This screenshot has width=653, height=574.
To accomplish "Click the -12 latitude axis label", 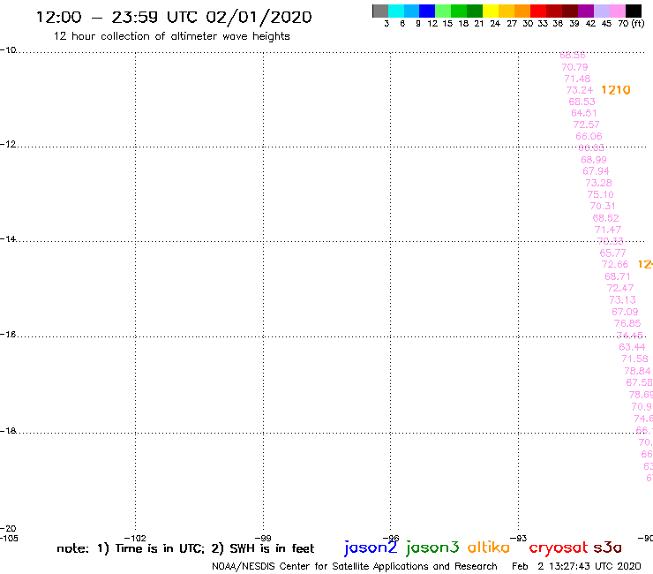I will 8,144.
